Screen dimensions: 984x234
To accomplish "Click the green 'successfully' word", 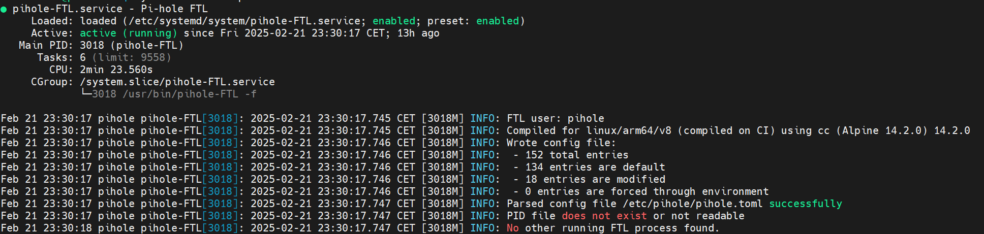I will click(806, 204).
